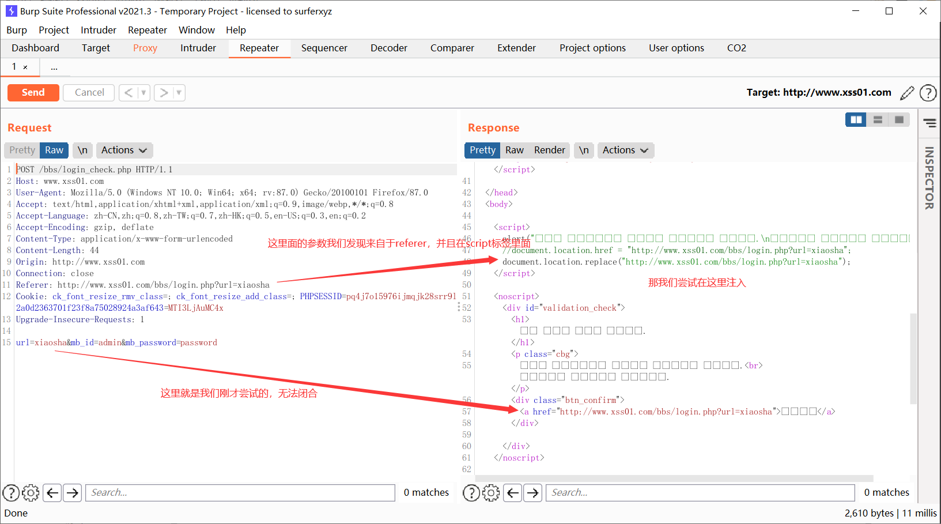The height and width of the screenshot is (524, 941).
Task: Select the Pretty view for Response
Action: [x=482, y=150]
